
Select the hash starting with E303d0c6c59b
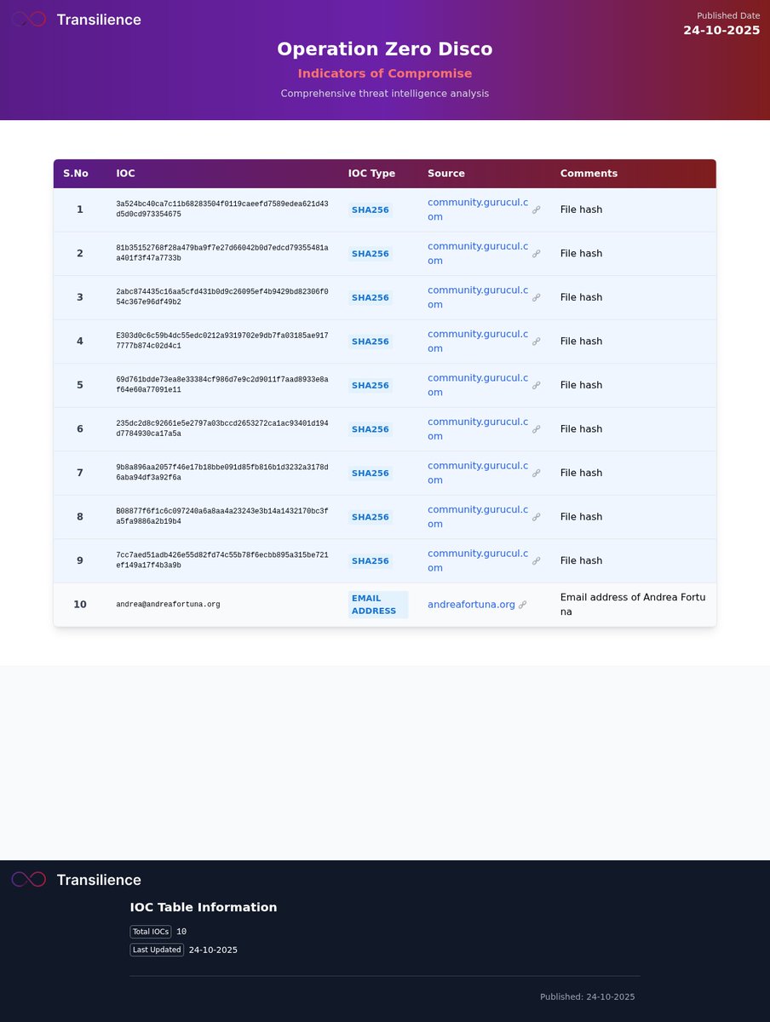(x=222, y=342)
